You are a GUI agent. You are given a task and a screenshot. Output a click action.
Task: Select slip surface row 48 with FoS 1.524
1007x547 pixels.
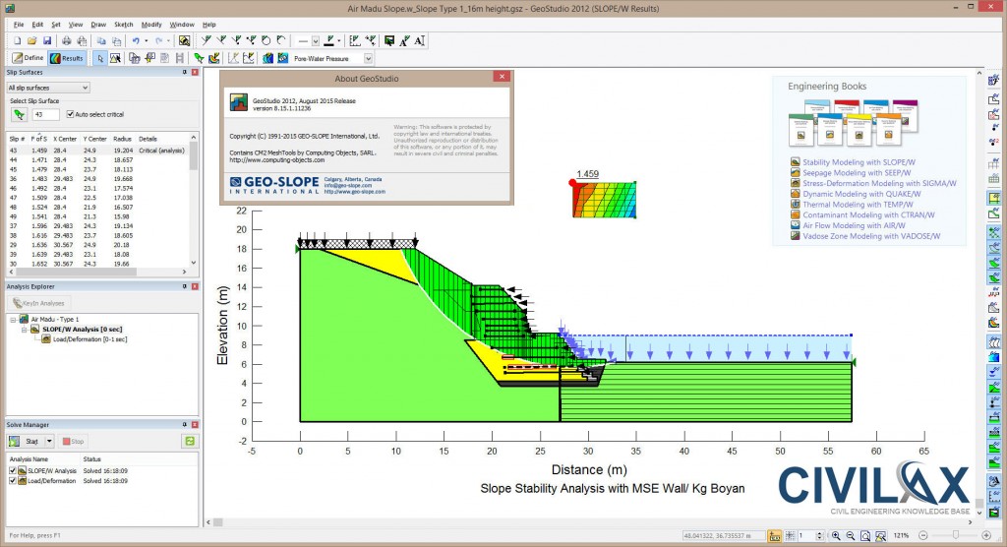tap(97, 207)
